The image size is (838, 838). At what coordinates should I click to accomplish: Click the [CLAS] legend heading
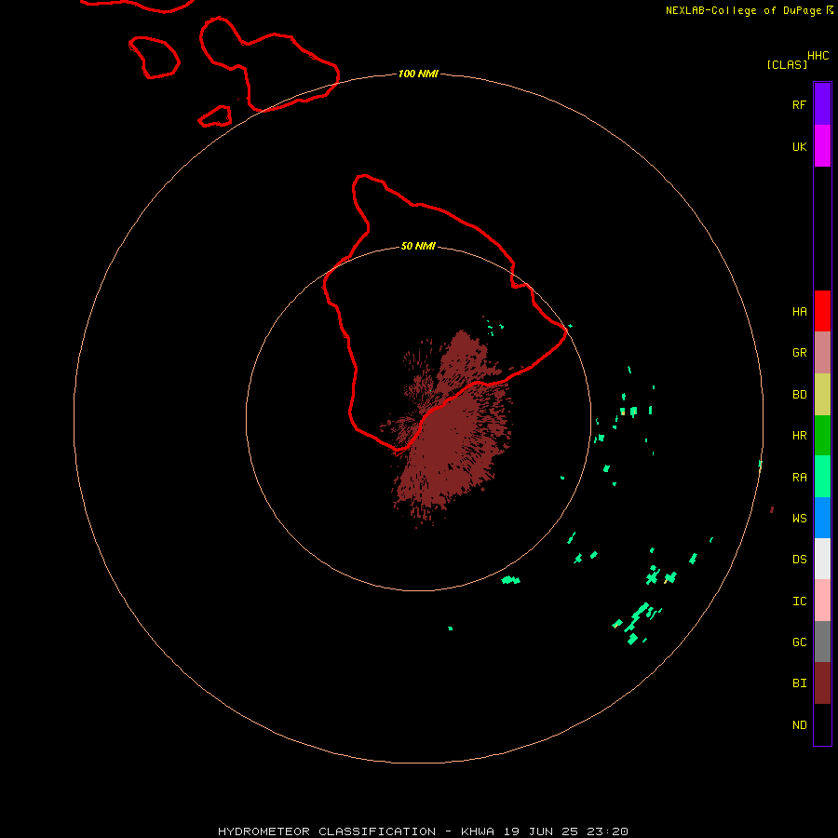pos(787,64)
